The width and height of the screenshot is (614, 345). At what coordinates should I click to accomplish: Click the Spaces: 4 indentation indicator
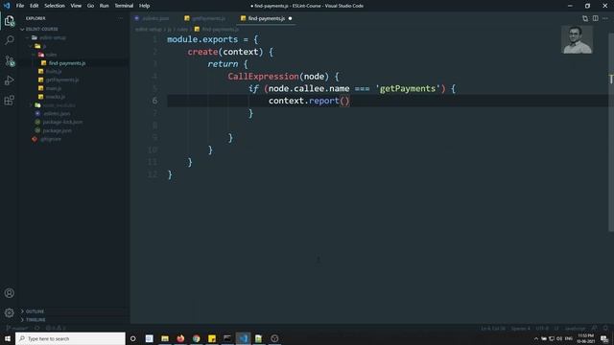[x=520, y=329]
